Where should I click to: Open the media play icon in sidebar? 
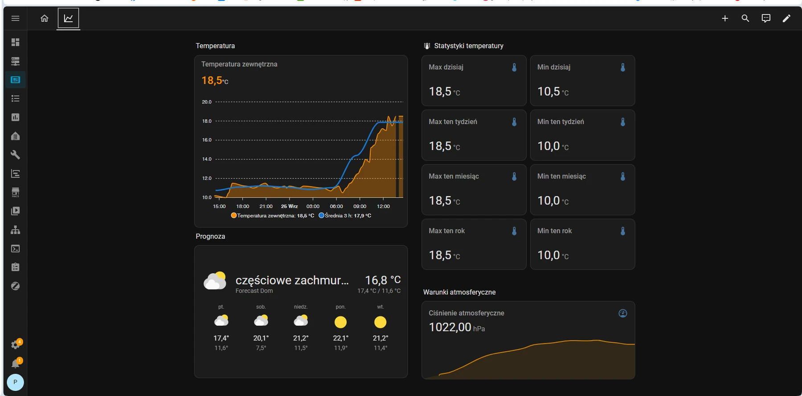click(x=15, y=211)
